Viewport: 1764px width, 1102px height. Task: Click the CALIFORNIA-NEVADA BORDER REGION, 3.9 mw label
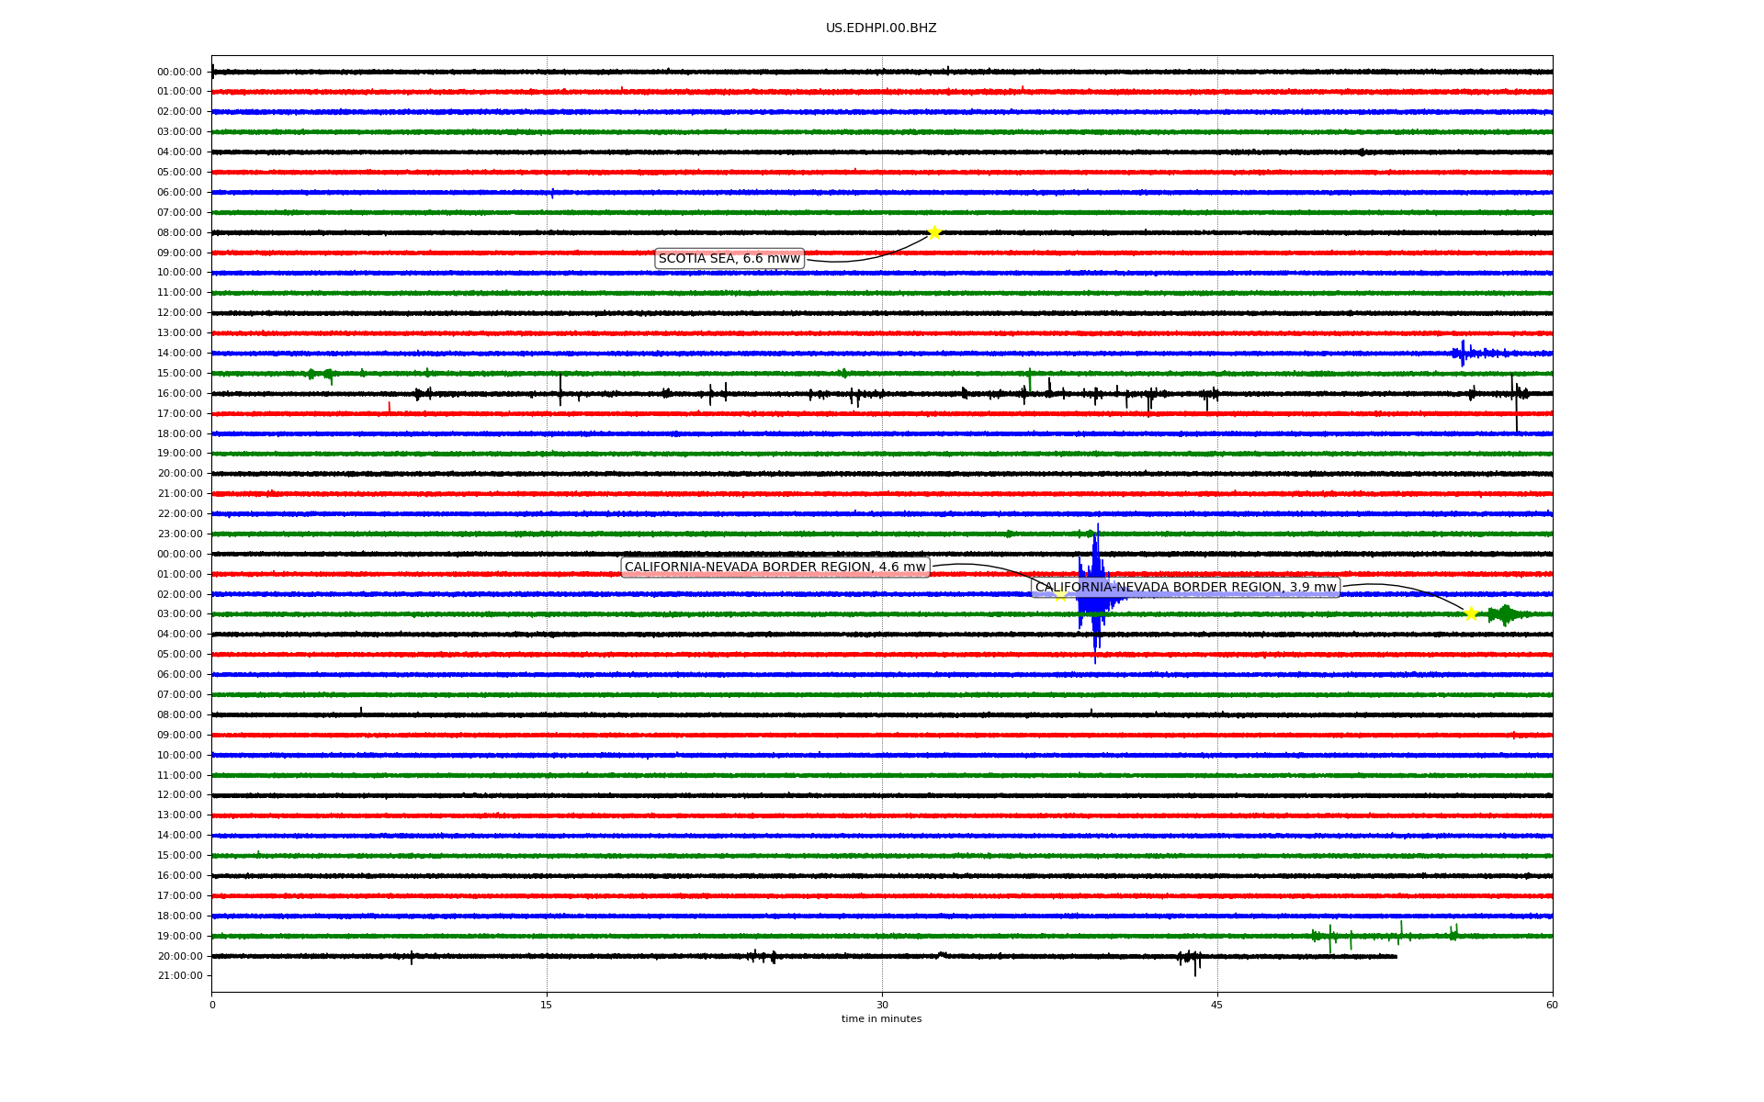(1186, 588)
